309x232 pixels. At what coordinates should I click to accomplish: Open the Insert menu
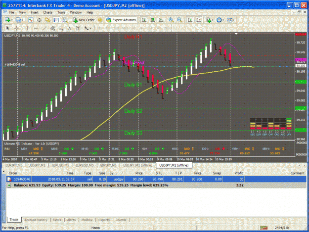click(35, 12)
